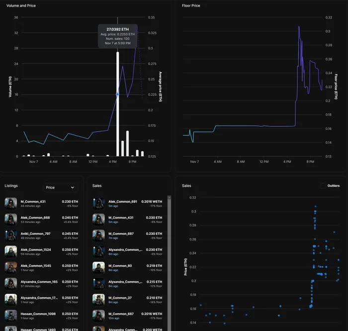The width and height of the screenshot is (348, 331).
Task: Click the Alek_Common_691 sale thumbnail
Action: click(x=98, y=204)
